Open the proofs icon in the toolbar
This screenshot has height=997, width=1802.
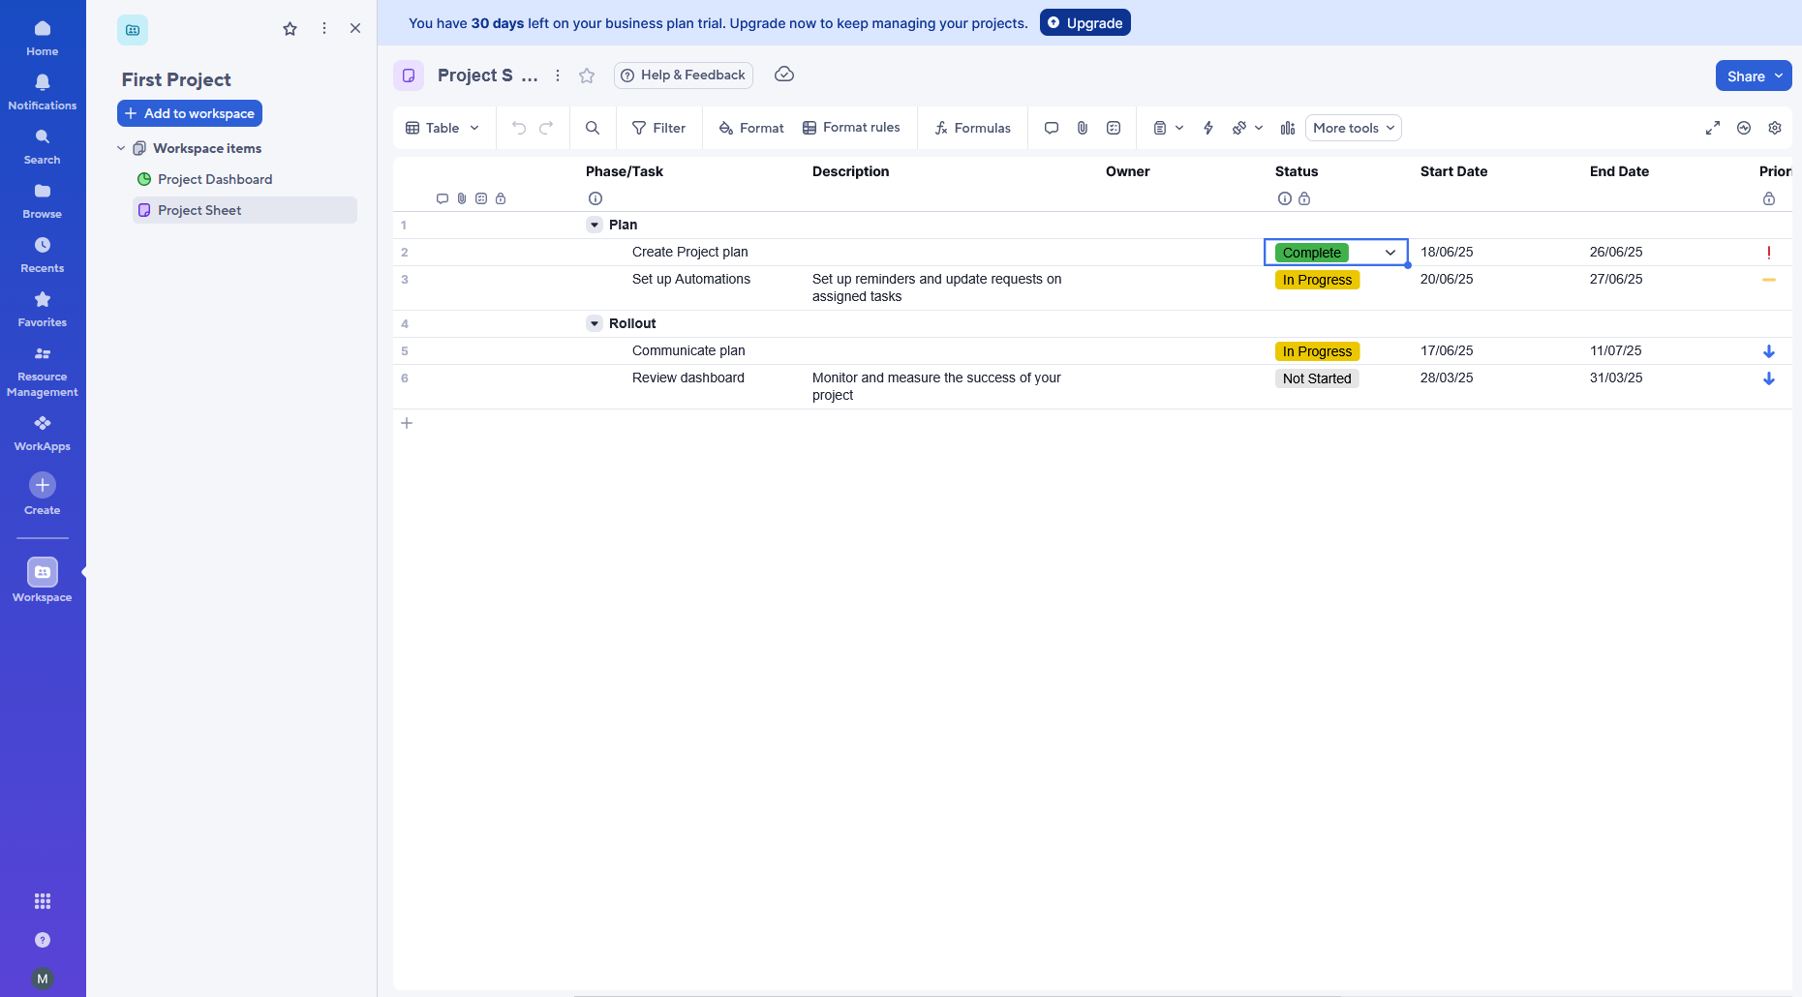(1113, 127)
